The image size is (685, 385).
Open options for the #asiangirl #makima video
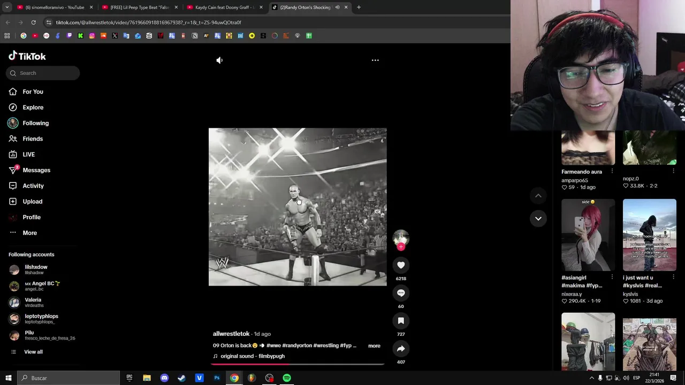pyautogui.click(x=612, y=277)
